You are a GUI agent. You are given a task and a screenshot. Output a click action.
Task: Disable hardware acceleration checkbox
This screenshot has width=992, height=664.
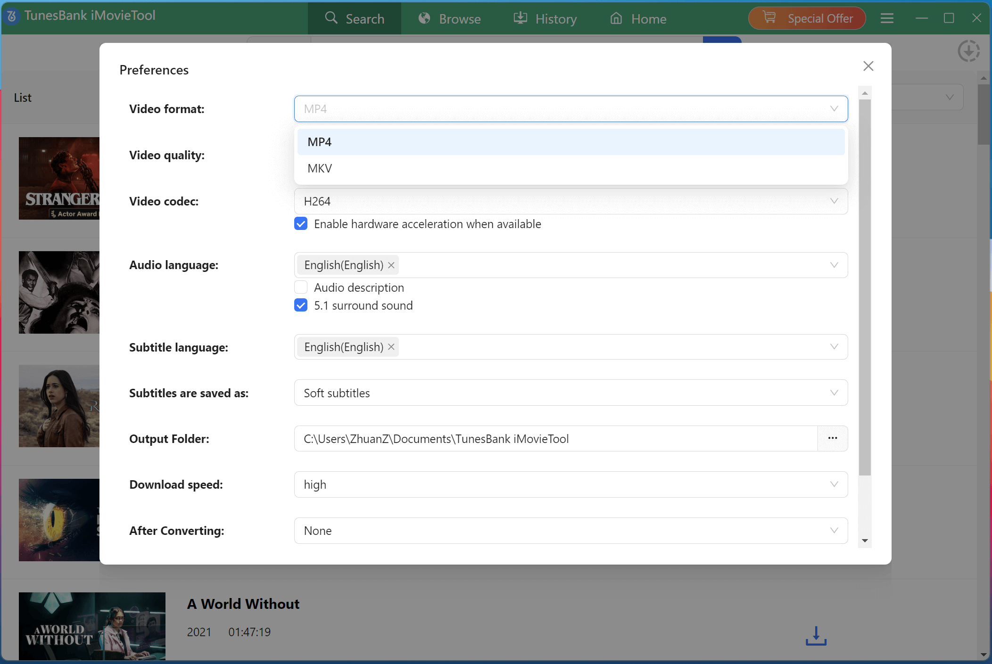(301, 224)
